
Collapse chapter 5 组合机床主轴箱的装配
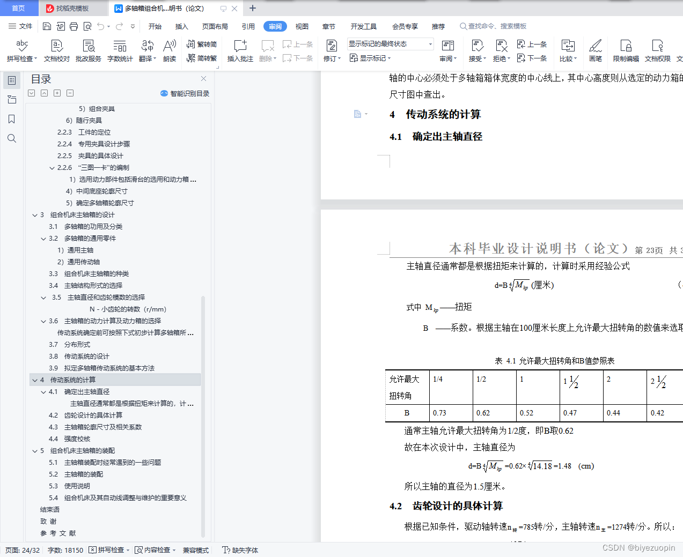[x=35, y=451]
